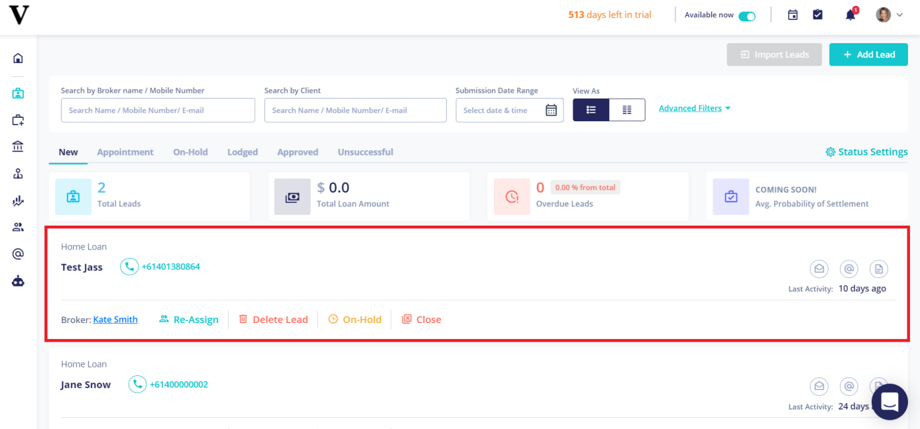Viewport: 920px width, 429px height.
Task: Click the phone icon for Test Jass
Action: [129, 267]
